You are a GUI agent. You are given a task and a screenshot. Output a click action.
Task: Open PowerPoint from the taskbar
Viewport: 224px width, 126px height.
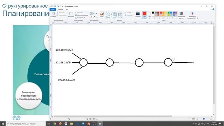(89, 124)
